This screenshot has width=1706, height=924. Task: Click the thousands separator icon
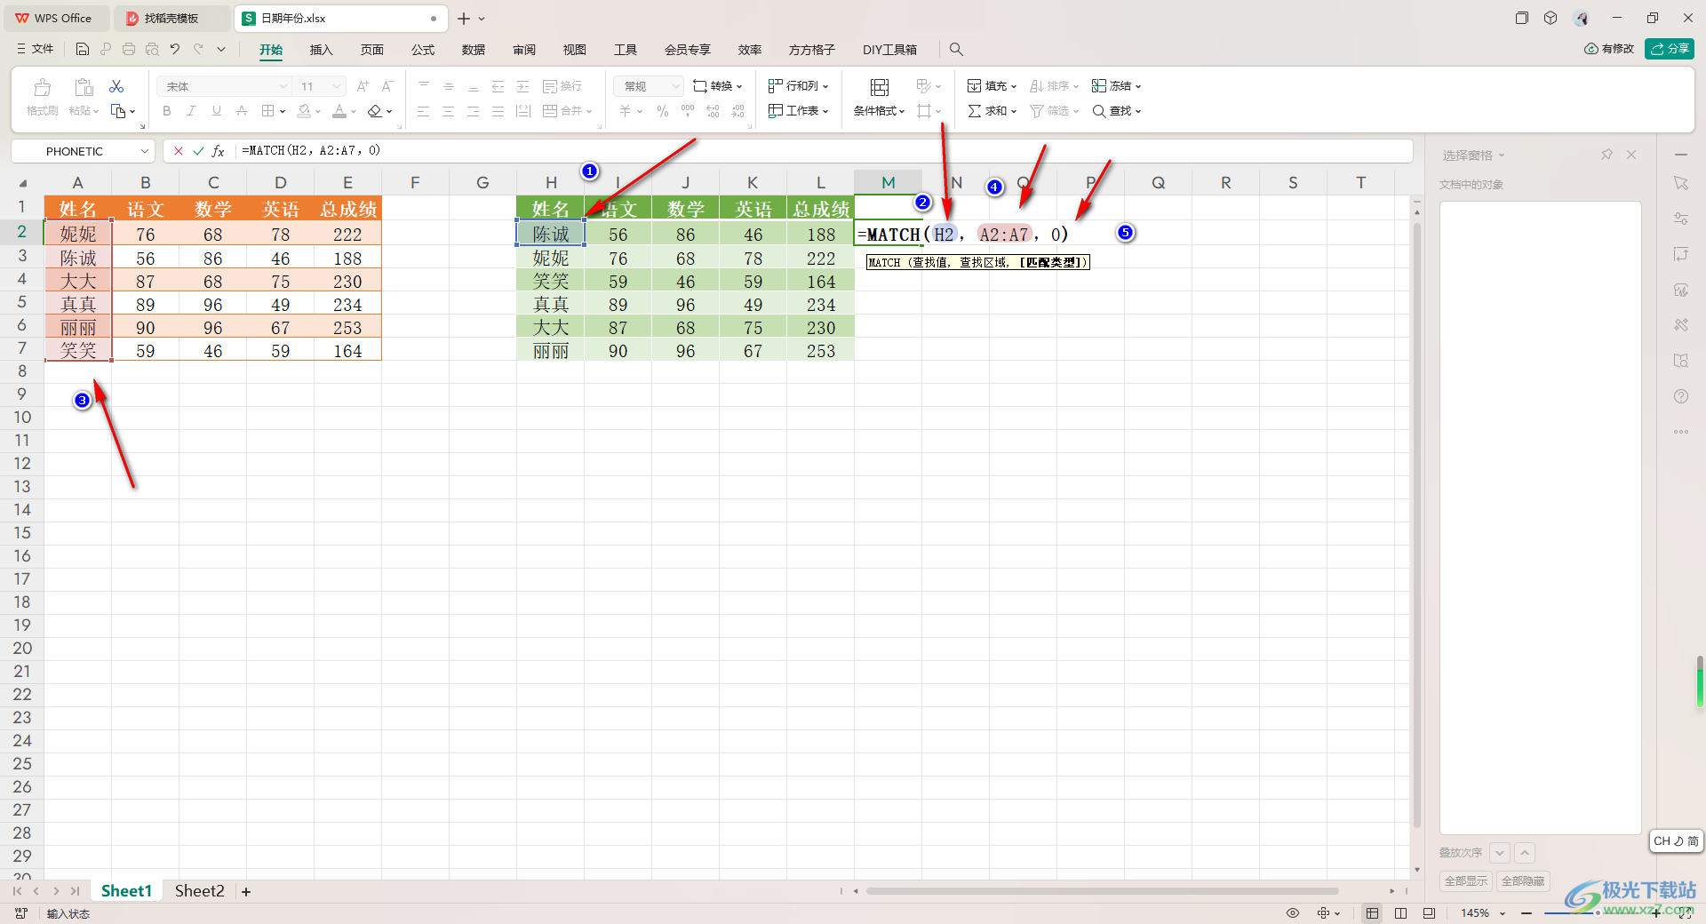pos(688,111)
